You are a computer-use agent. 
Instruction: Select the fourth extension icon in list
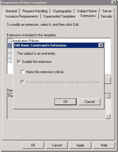coord(10,56)
